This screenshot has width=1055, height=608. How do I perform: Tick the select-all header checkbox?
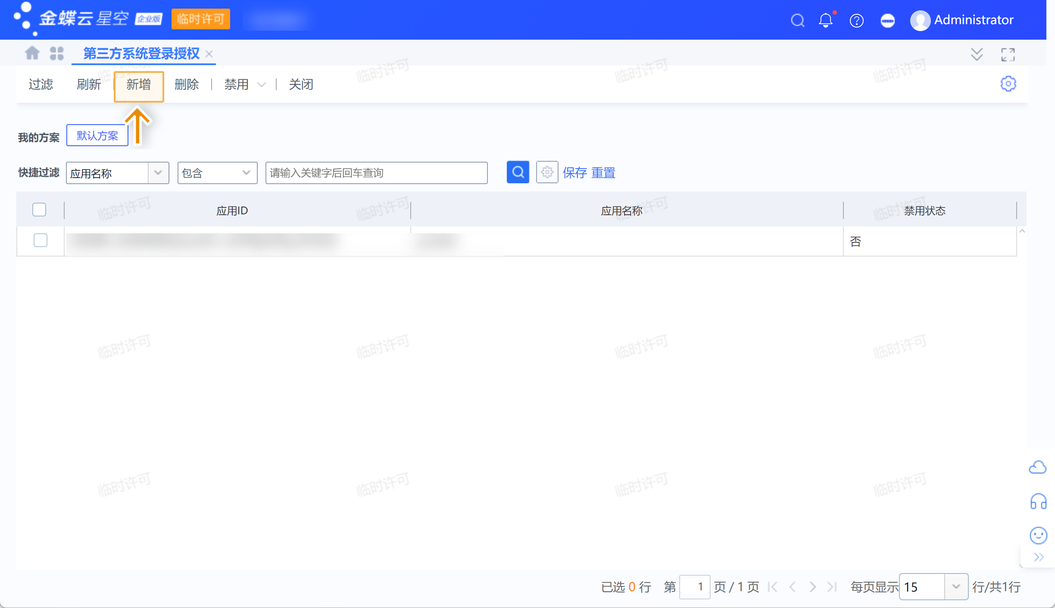pyautogui.click(x=39, y=210)
